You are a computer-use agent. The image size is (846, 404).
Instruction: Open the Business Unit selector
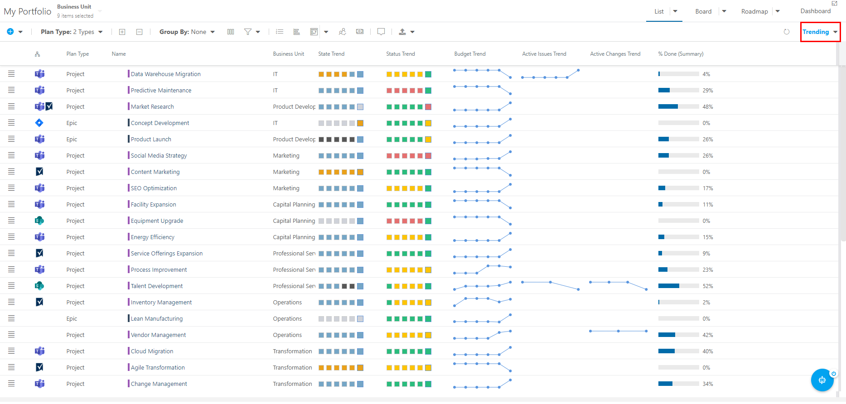79,11
